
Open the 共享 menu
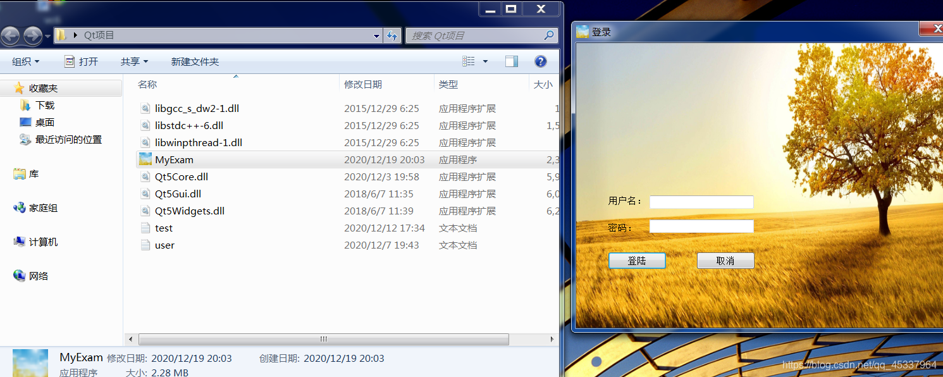click(x=134, y=61)
